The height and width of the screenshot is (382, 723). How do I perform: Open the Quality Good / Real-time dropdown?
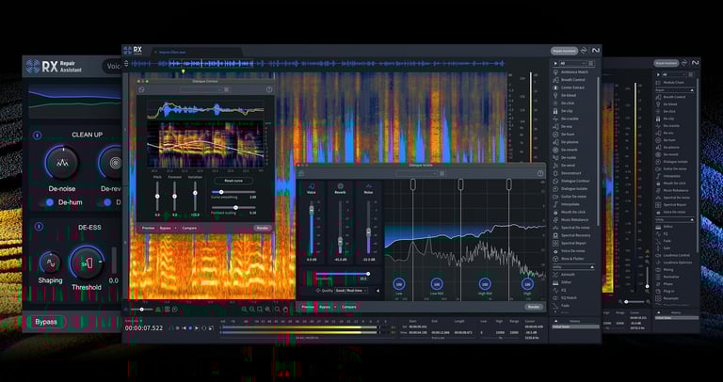click(x=351, y=291)
